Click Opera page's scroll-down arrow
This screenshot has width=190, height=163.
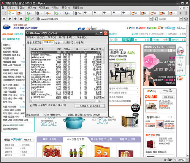point(188,155)
